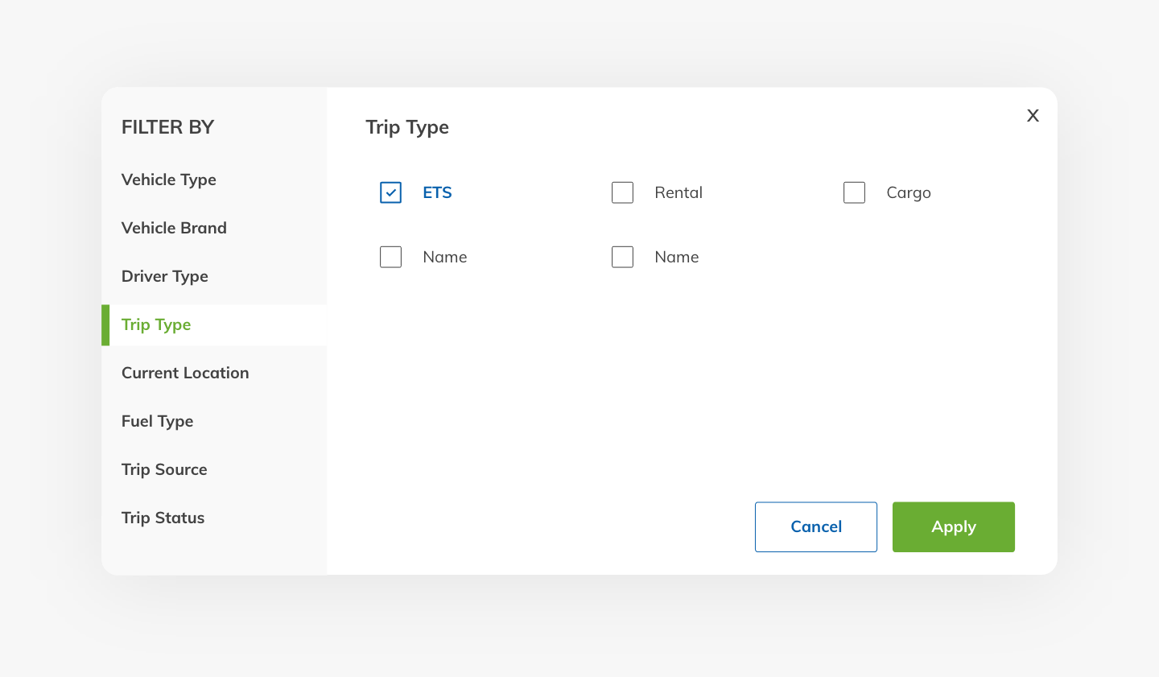Uncheck the ETS checkbox

coord(390,192)
